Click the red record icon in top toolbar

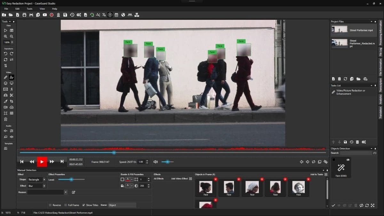pyautogui.click(x=52, y=15)
